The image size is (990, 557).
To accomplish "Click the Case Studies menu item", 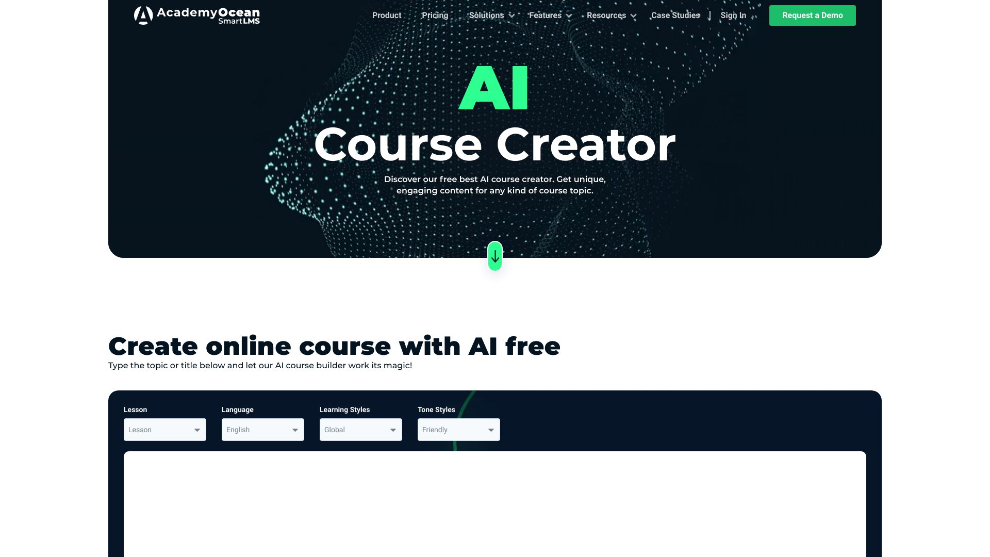I will click(x=675, y=15).
